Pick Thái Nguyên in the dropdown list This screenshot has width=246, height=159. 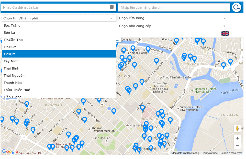click(59, 76)
